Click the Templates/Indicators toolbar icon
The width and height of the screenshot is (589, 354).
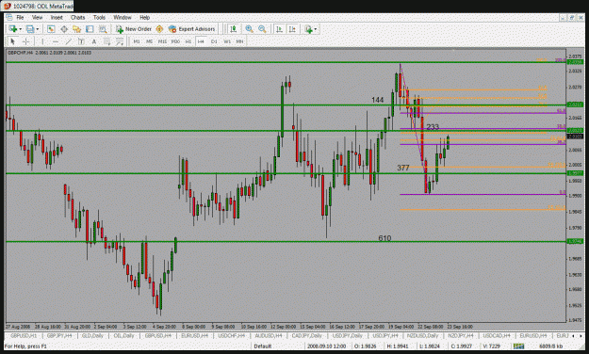[x=309, y=29]
